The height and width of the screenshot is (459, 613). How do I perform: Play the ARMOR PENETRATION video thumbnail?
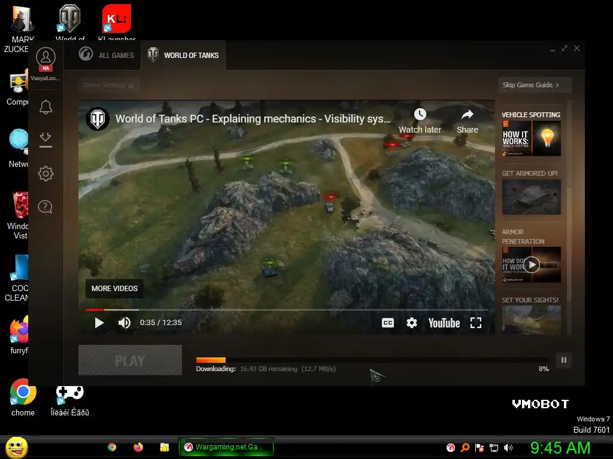tap(532, 265)
